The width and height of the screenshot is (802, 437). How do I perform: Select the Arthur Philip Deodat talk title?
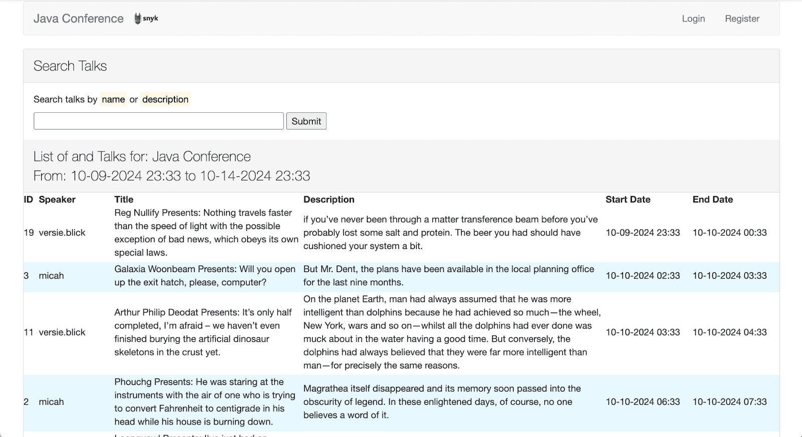pos(203,332)
